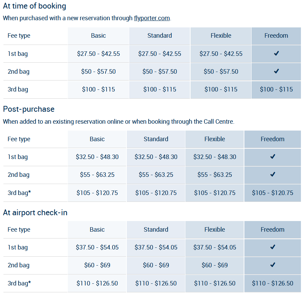Click airport check-in Freedom 2nd bag checkmark
This screenshot has height=293, width=303.
coord(272,265)
